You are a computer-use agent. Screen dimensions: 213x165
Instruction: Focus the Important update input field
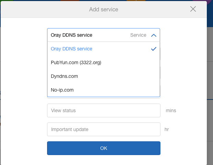click(x=103, y=129)
